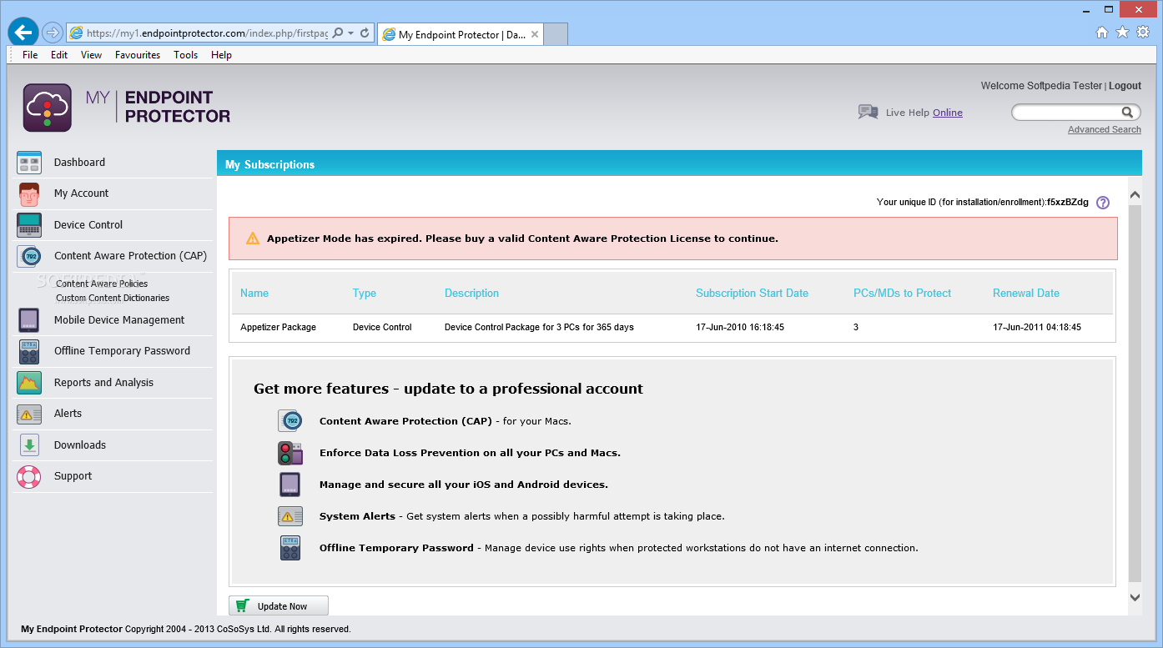
Task: Open the address bar dropdown arrow
Action: (350, 33)
